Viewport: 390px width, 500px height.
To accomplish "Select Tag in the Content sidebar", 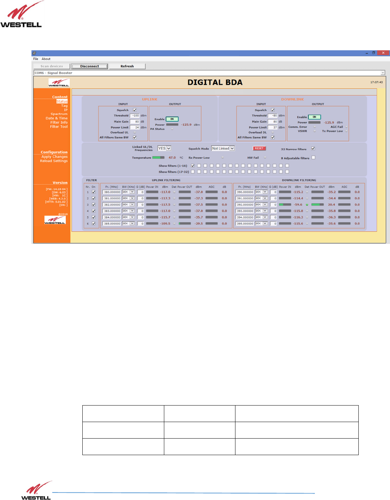I will tap(64, 106).
